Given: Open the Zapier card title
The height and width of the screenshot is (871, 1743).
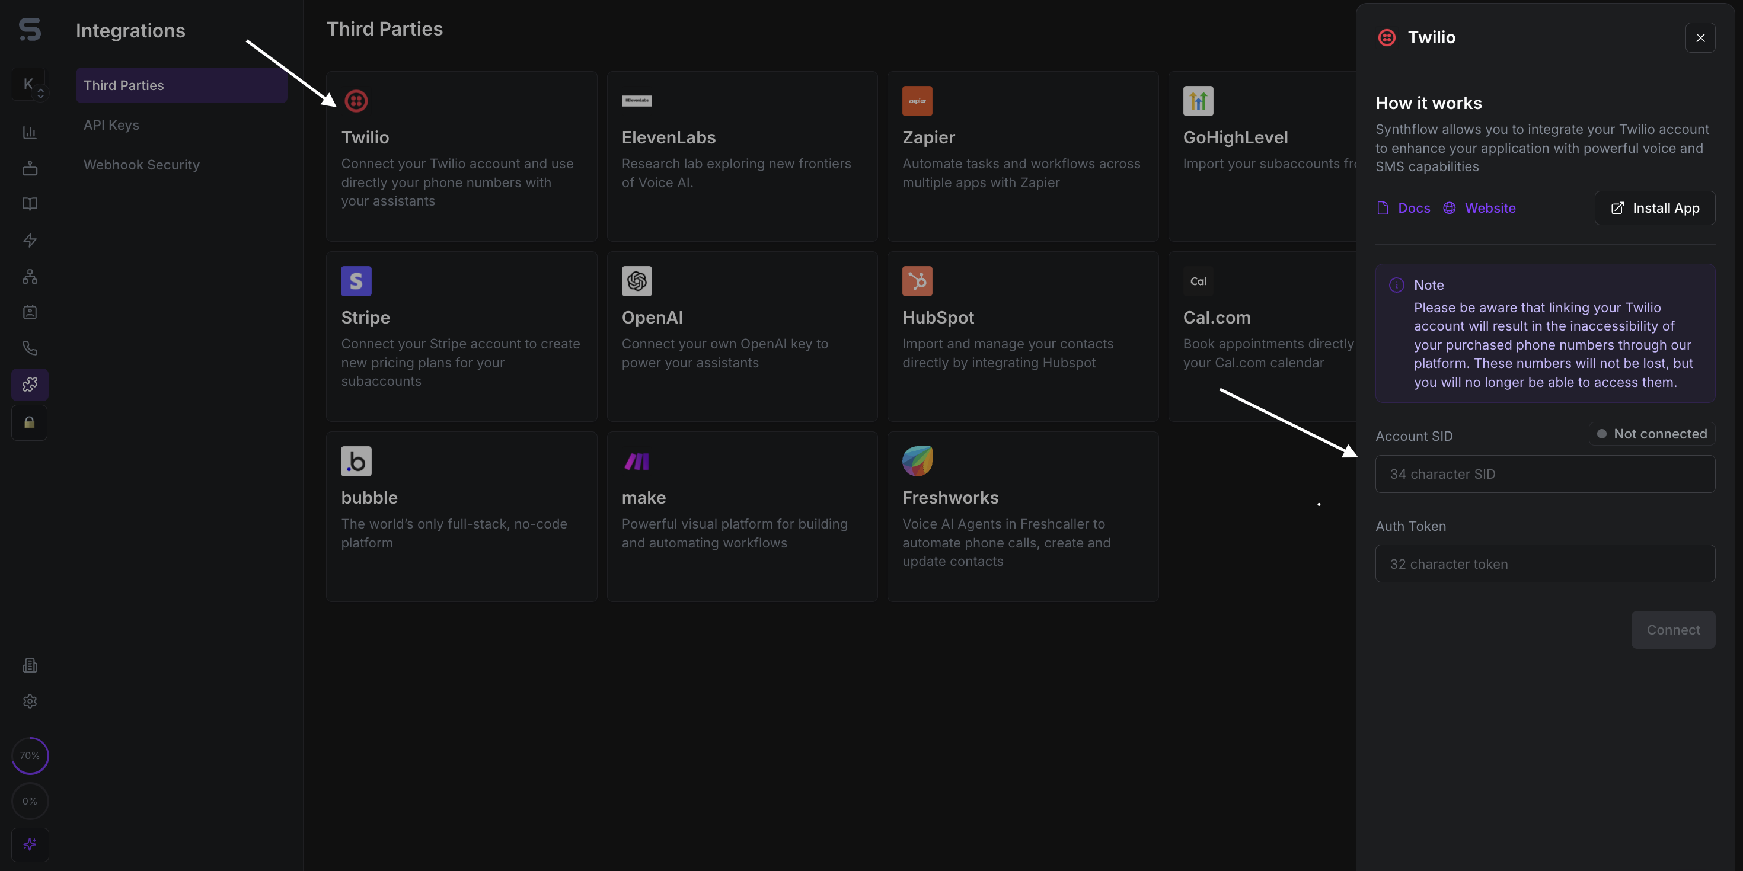Looking at the screenshot, I should 928,137.
